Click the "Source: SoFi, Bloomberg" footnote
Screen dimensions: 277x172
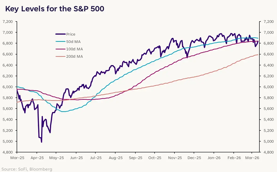coord(27,169)
